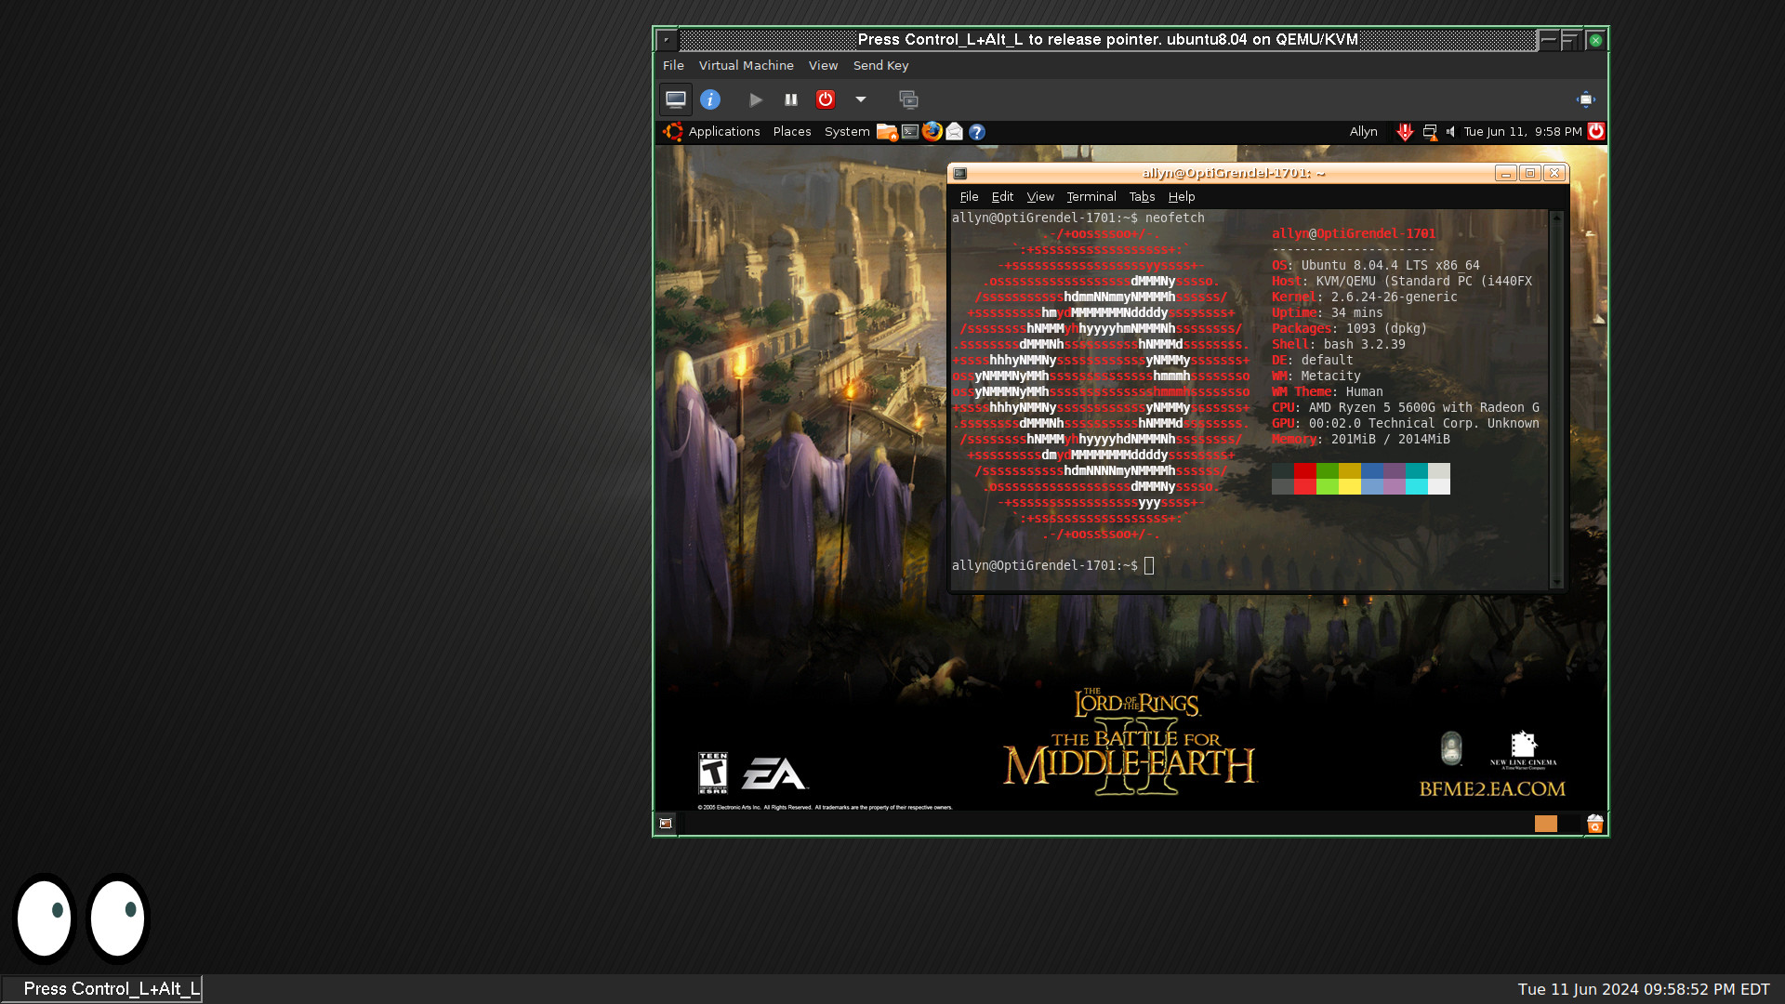Expand the guest Applications menu

[723, 132]
